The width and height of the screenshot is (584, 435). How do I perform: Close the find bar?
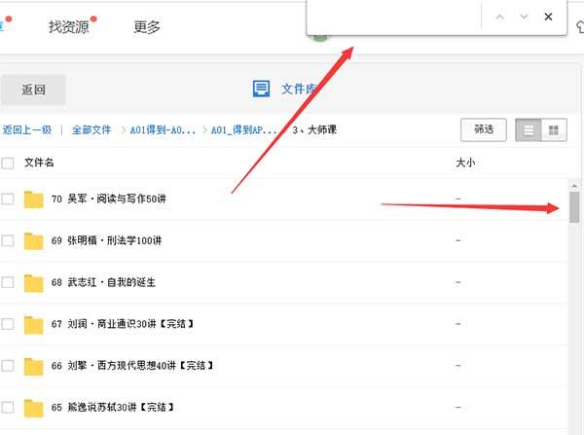point(548,17)
